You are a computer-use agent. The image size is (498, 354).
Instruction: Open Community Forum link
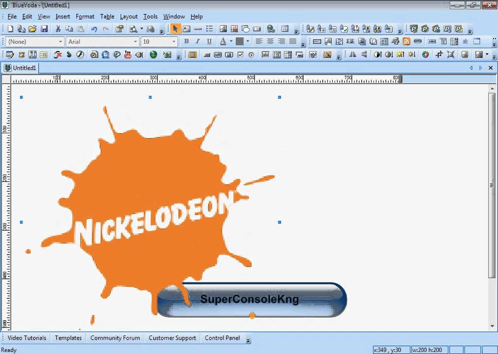115,338
